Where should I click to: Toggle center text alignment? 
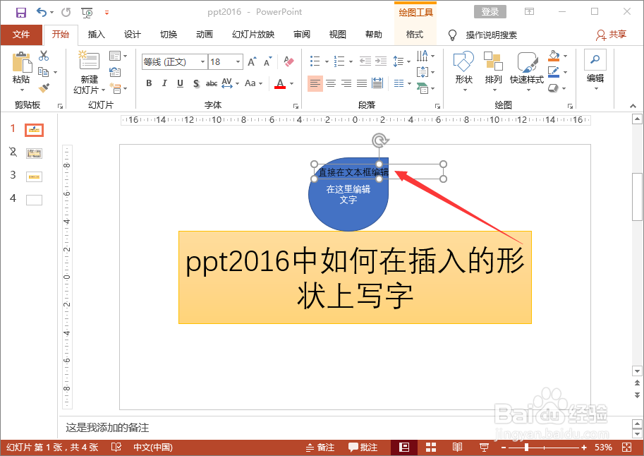tap(332, 83)
